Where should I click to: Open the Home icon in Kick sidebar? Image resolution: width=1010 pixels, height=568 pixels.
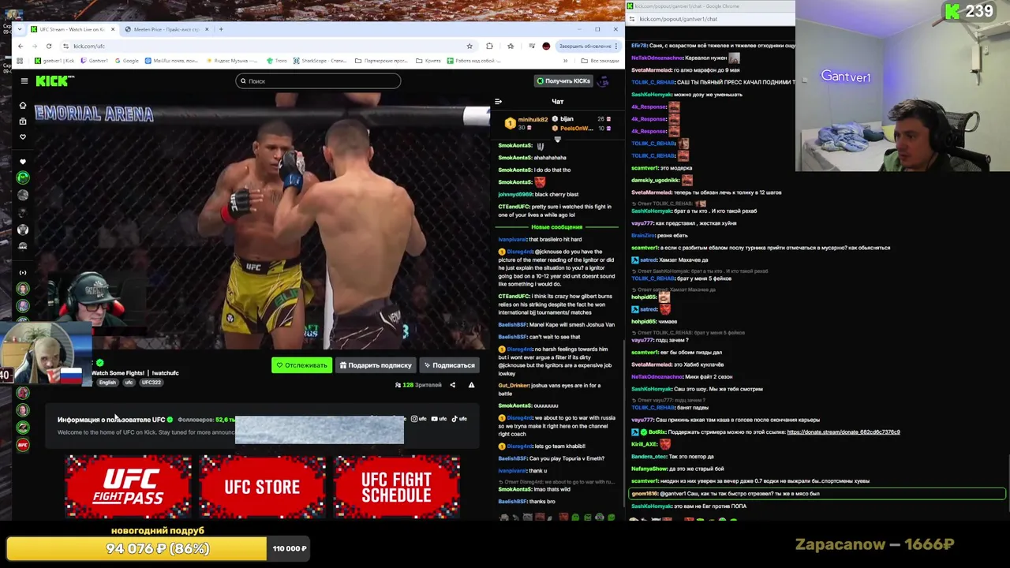tap(22, 105)
